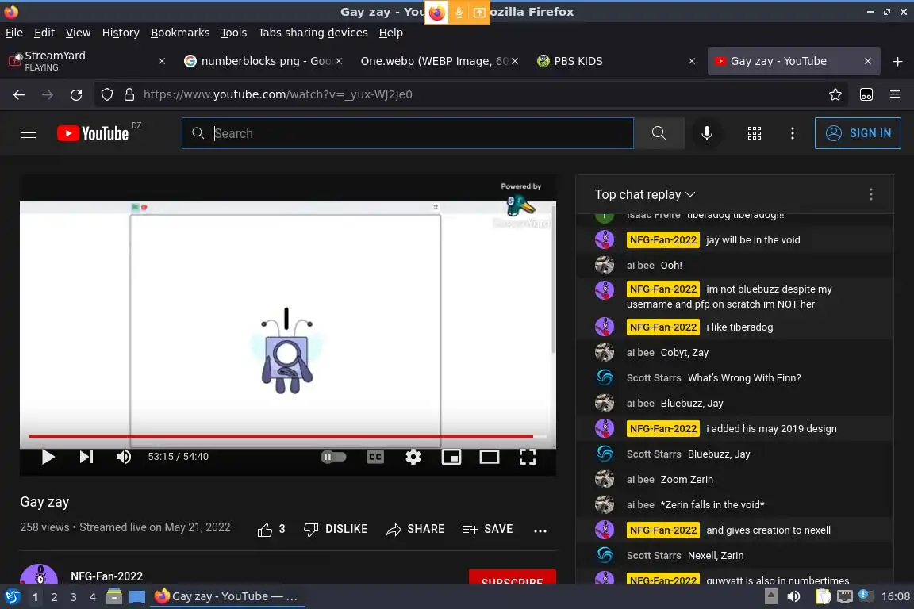Reload the current page
This screenshot has width=914, height=609.
point(76,94)
